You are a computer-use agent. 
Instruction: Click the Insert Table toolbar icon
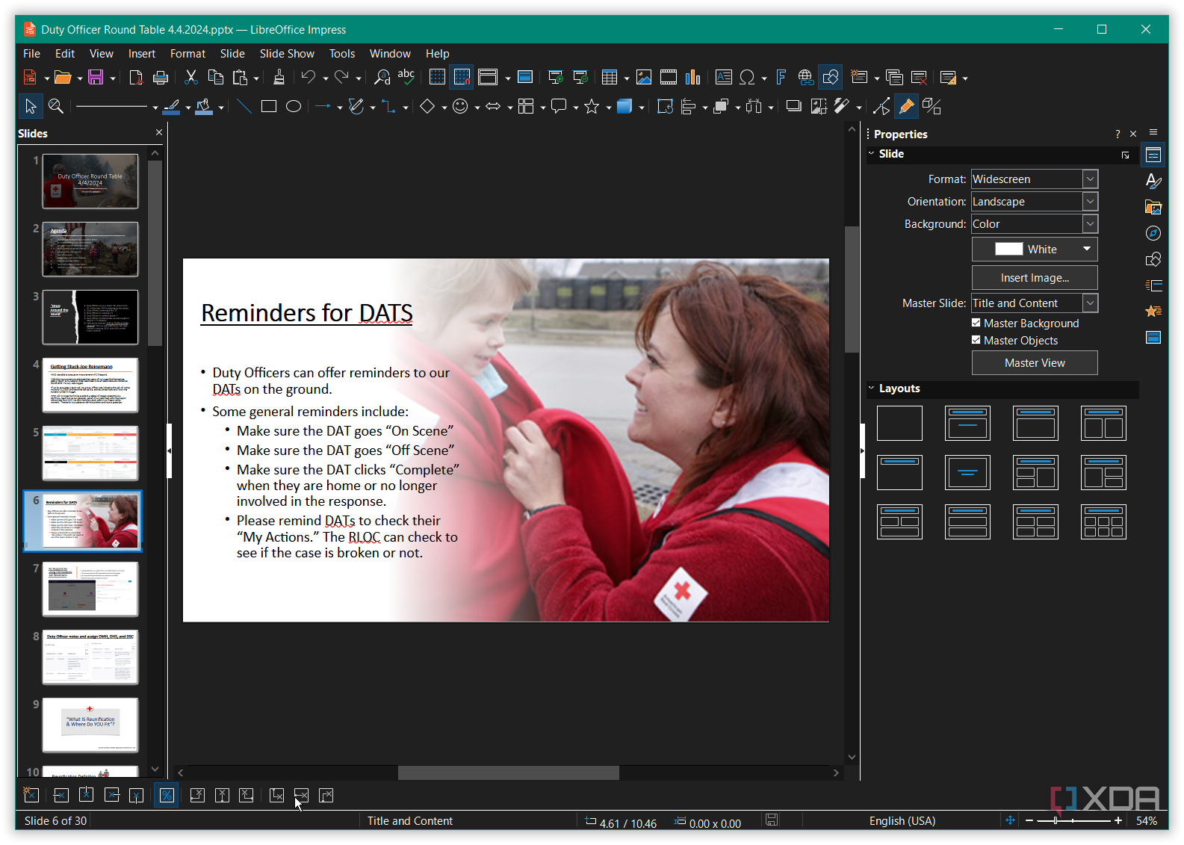610,78
